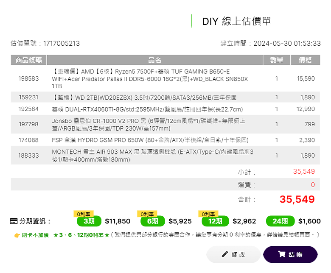331x273 pixels.
Task: Click the 0利率 tag above 12期
Action: (208, 214)
